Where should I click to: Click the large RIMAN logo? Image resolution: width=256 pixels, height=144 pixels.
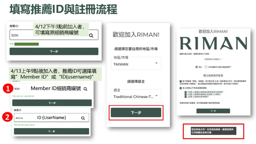point(213,43)
